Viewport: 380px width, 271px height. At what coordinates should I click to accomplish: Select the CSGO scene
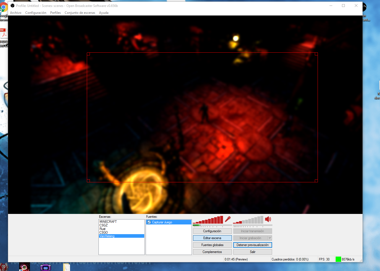121,232
